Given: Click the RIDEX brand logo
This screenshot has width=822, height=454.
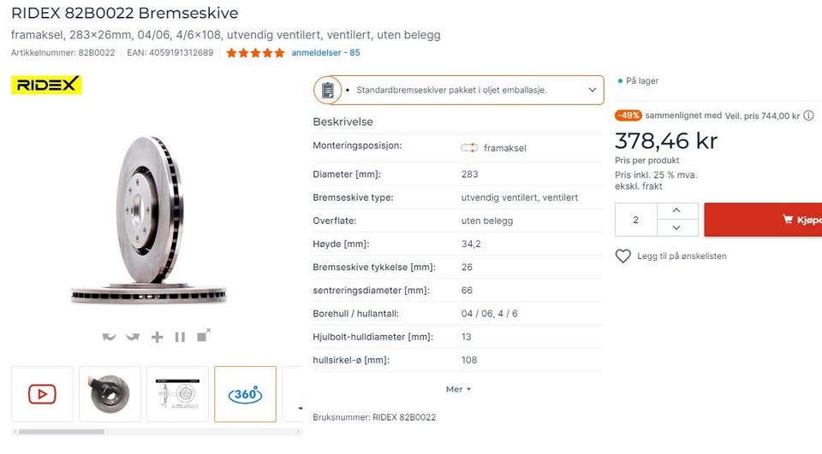Looking at the screenshot, I should [46, 85].
